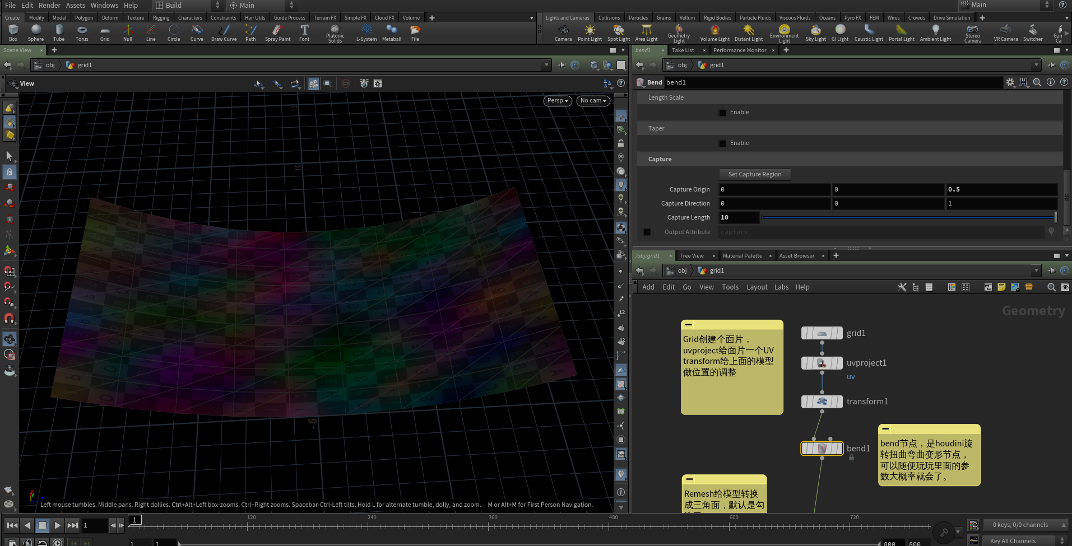Enable the Taper checkbox
The image size is (1072, 546).
pos(723,143)
